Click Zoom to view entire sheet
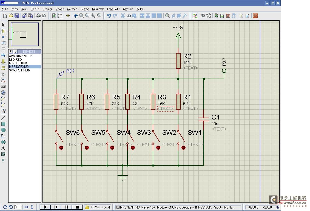Image resolution: width=310 pixels, height=211 pixels. tap(93, 16)
